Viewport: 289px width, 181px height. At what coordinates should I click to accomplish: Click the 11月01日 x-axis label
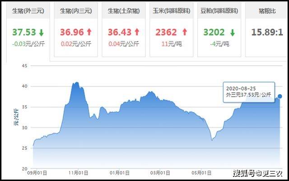coord(78,173)
